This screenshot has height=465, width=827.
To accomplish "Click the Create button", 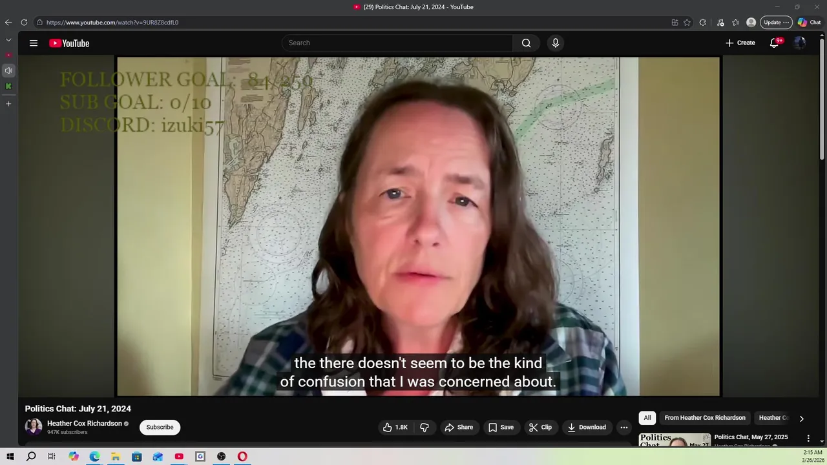I will [740, 43].
